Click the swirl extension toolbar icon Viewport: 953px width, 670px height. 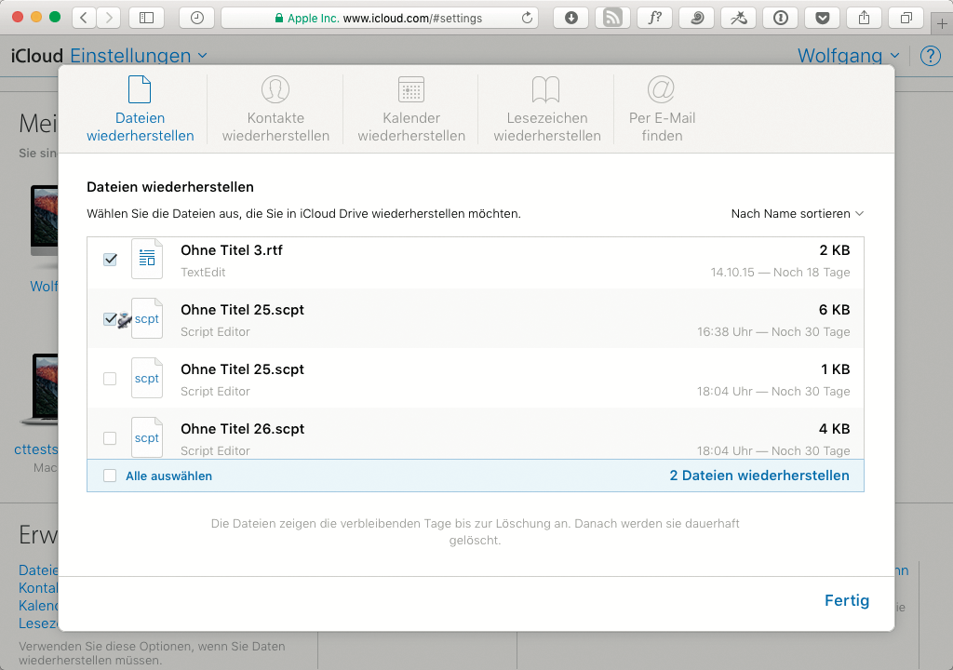coord(696,18)
